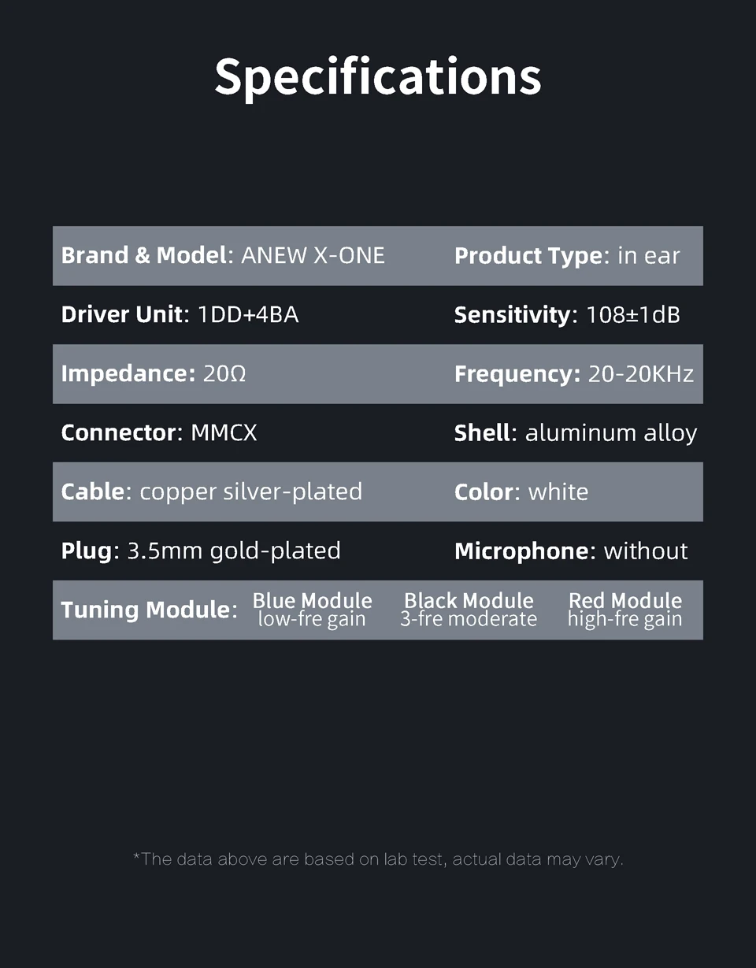
Task: Select the Black Module 3-fre moderate
Action: point(469,610)
